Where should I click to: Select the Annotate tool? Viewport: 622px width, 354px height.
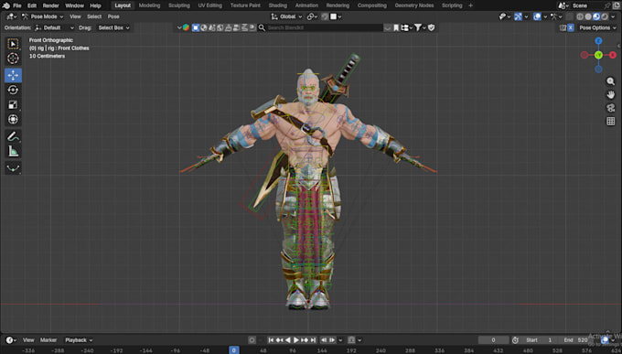click(x=13, y=136)
